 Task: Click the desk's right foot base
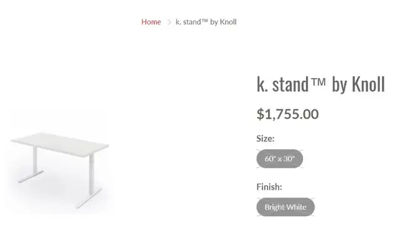[x=89, y=198]
